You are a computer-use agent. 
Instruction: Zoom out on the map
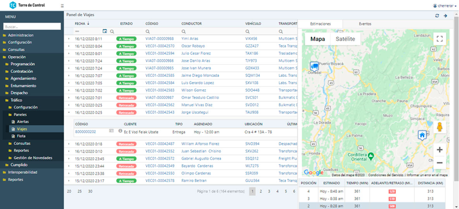(x=439, y=163)
